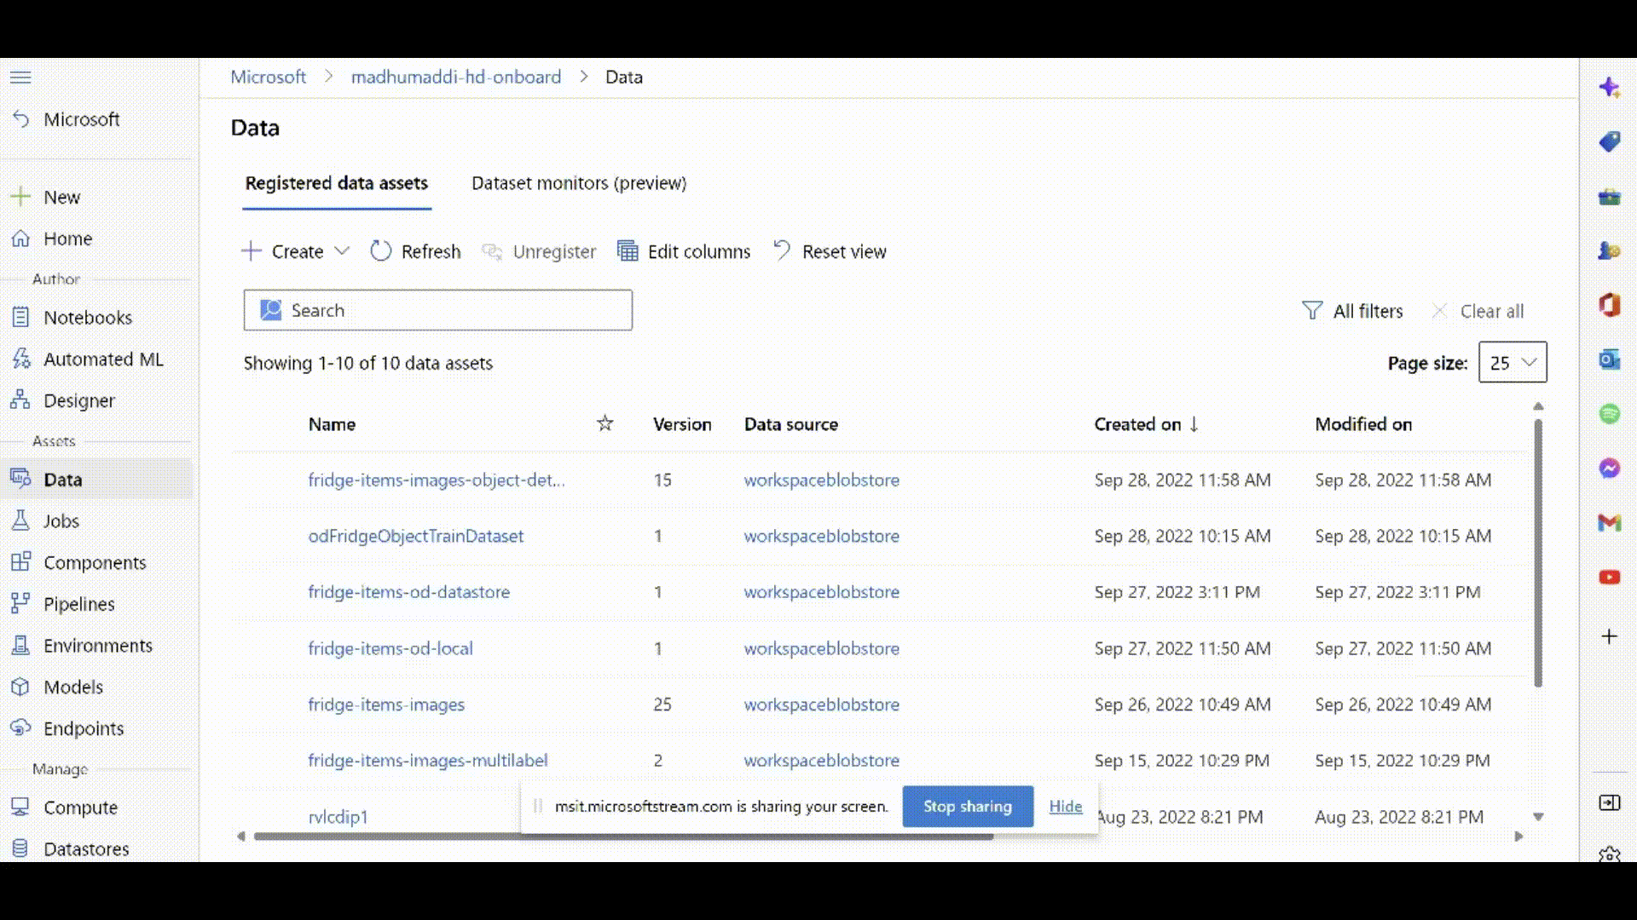Open Pipelines from the sidebar

[78, 603]
